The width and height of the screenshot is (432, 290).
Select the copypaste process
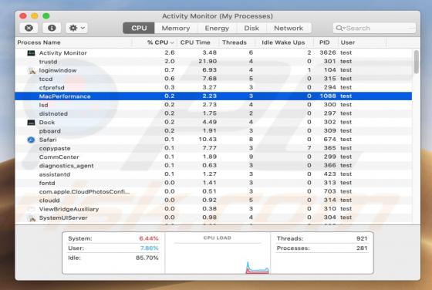[214, 148]
